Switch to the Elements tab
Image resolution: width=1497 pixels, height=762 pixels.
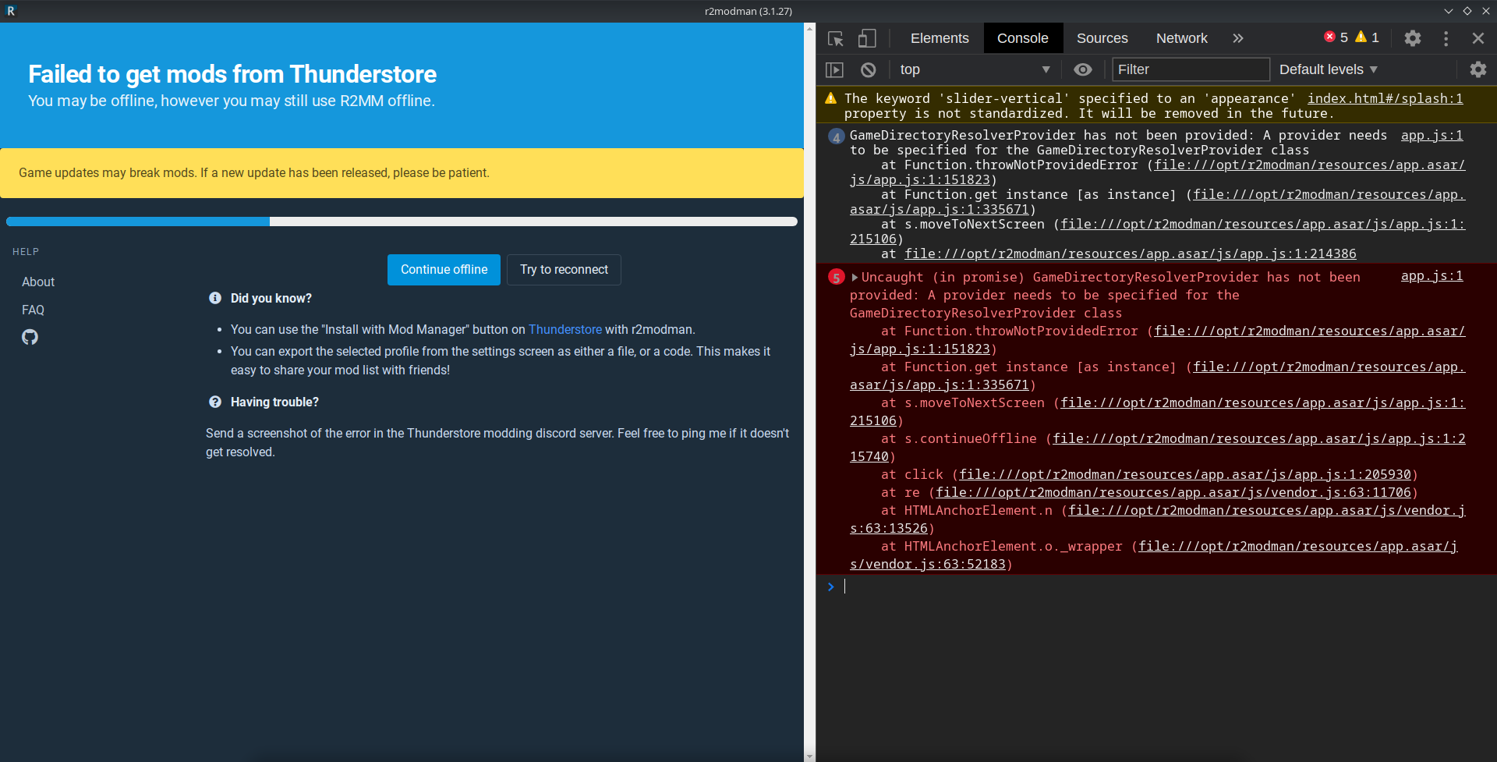[940, 38]
